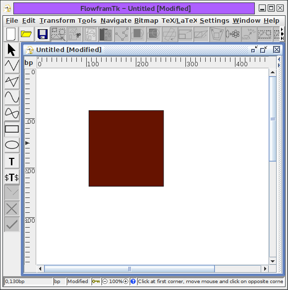Open the TeX/LaTeX menu
The image size is (288, 290).
point(179,20)
